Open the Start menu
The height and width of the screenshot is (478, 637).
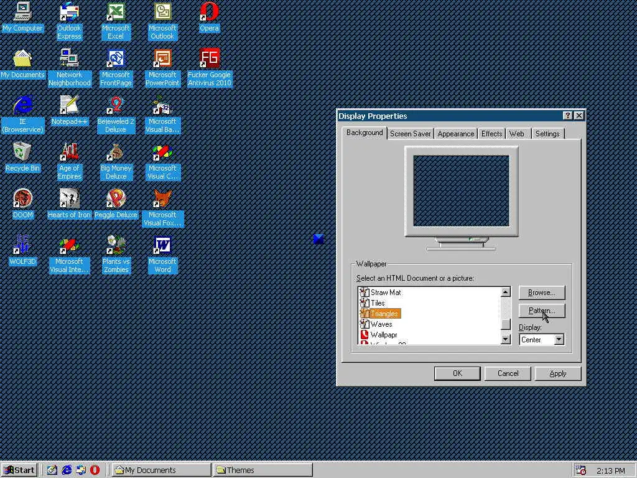[x=19, y=470]
